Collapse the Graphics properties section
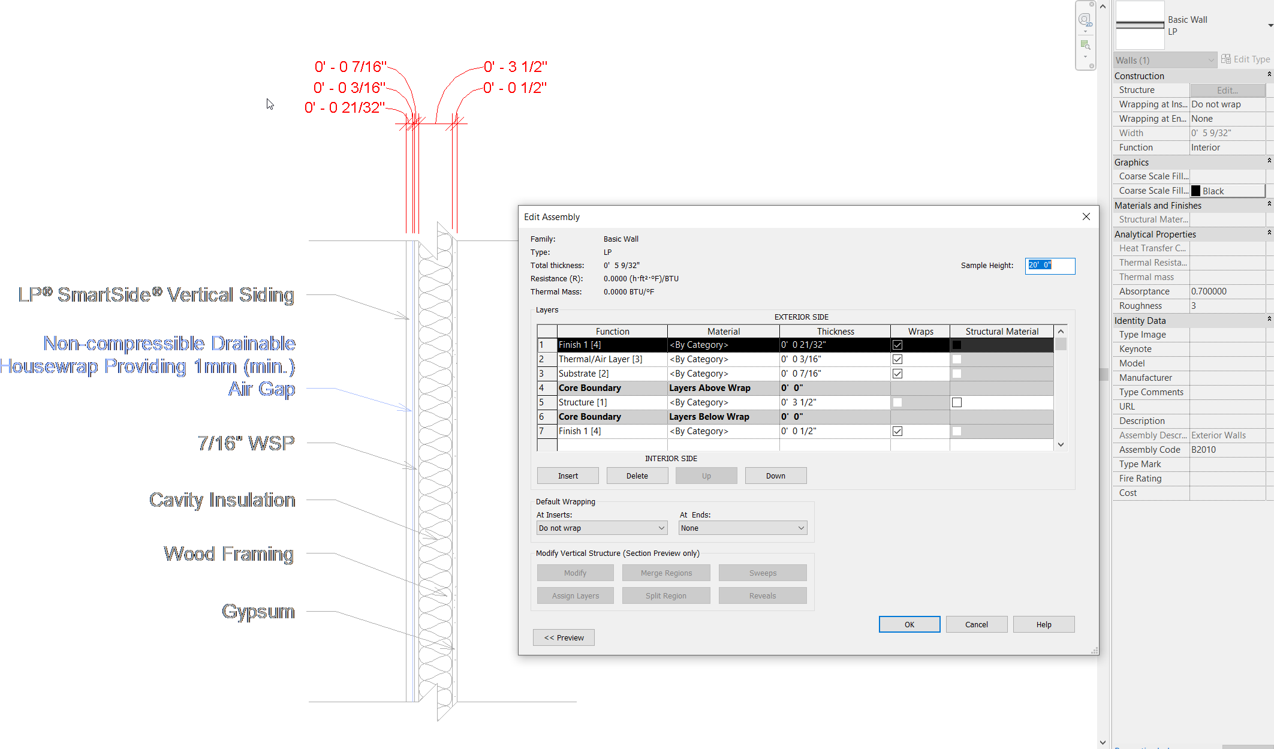The image size is (1274, 749). tap(1269, 161)
